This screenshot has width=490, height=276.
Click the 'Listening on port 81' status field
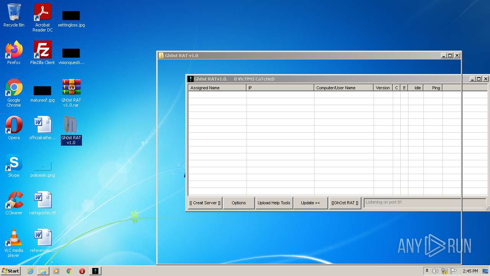pyautogui.click(x=425, y=203)
